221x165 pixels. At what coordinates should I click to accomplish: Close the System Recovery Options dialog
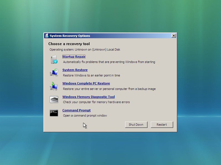coord(173,36)
